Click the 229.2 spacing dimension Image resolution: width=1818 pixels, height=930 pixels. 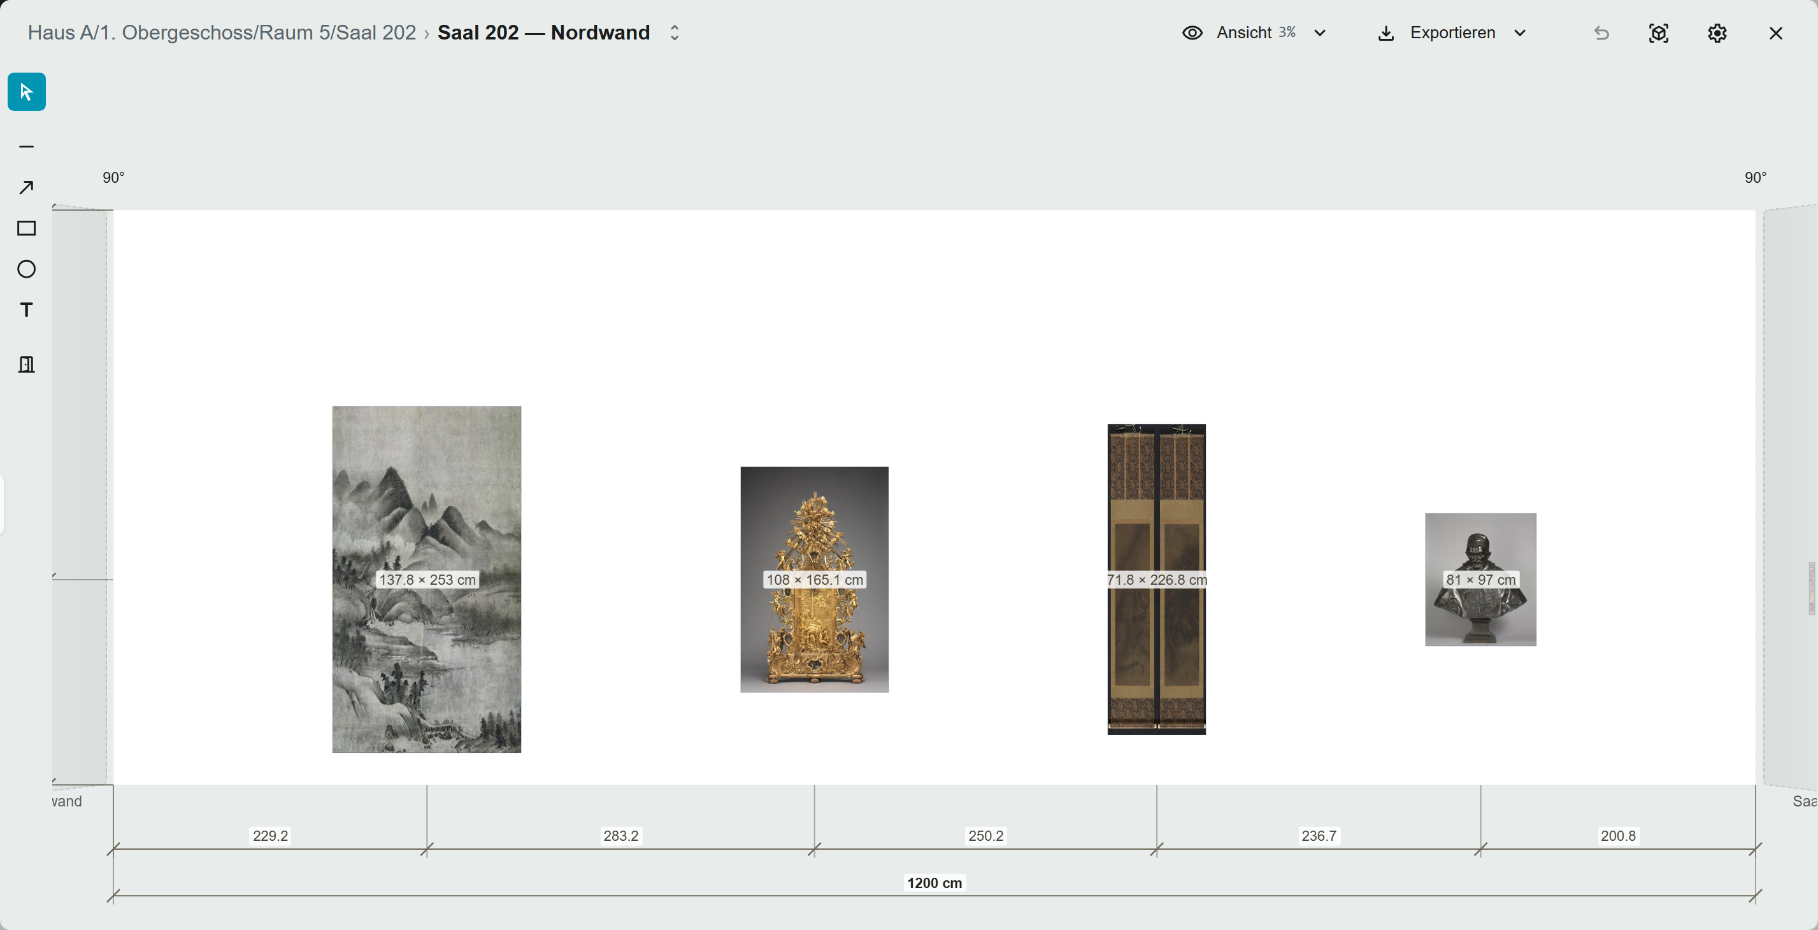point(270,836)
